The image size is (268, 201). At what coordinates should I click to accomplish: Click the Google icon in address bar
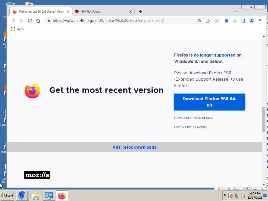[x=199, y=21]
